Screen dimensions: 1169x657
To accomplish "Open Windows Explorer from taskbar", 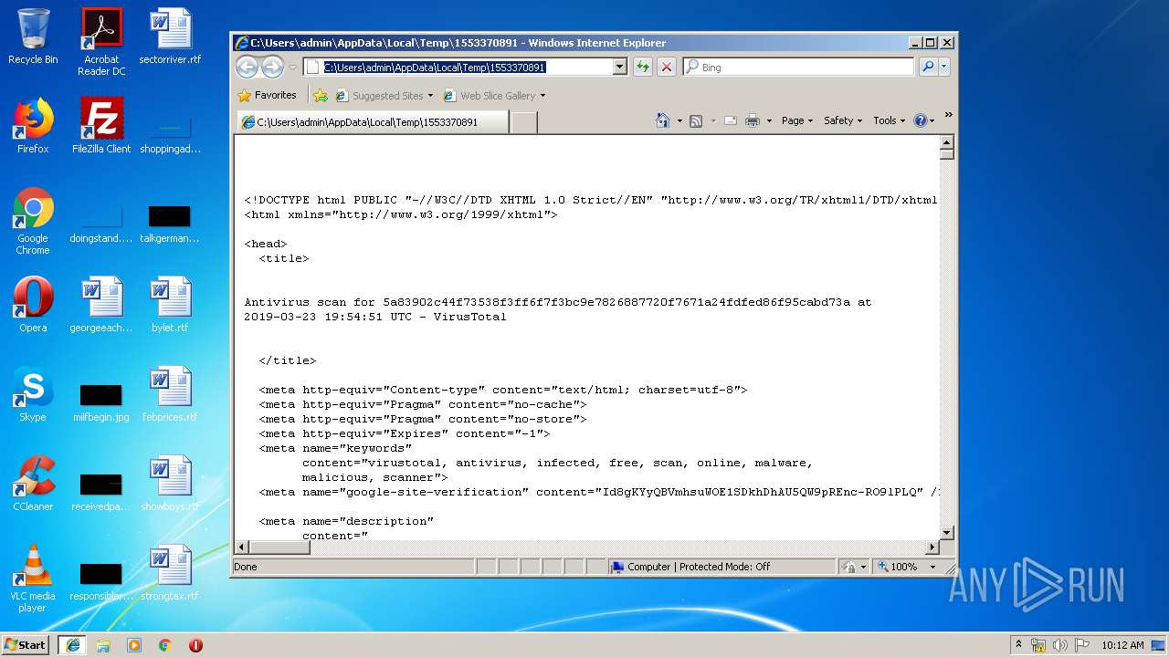I will tap(103, 644).
